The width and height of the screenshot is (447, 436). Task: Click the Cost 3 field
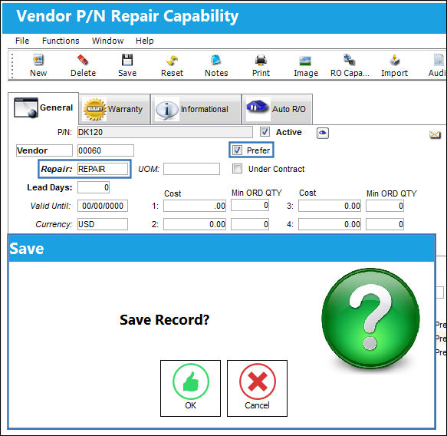[x=330, y=206]
